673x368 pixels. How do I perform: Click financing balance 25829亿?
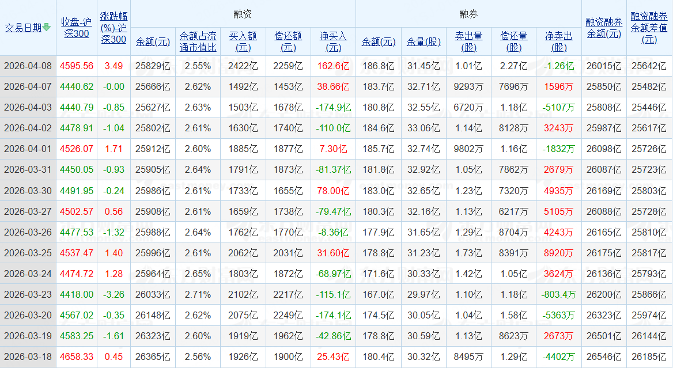[153, 66]
